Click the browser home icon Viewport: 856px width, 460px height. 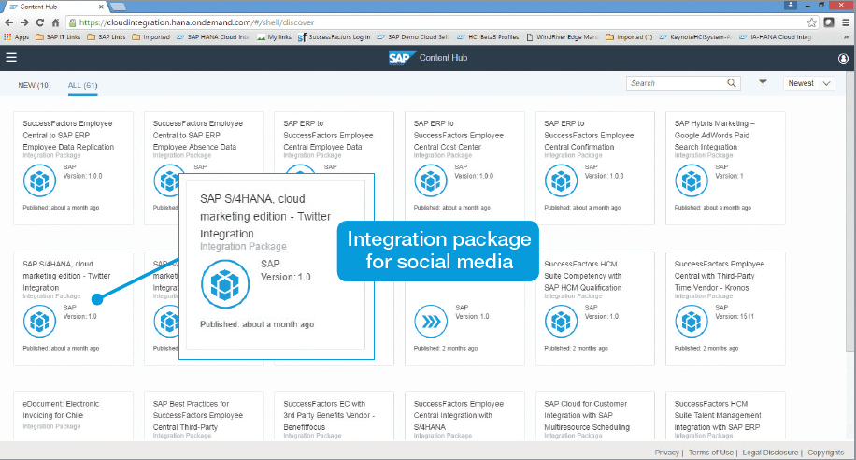(x=55, y=22)
